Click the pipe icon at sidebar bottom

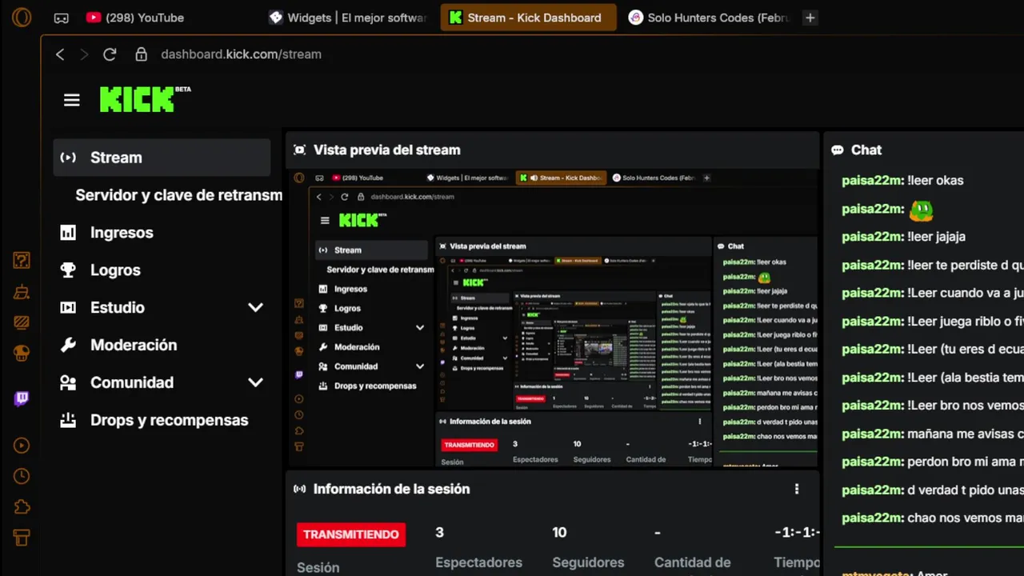tap(22, 538)
